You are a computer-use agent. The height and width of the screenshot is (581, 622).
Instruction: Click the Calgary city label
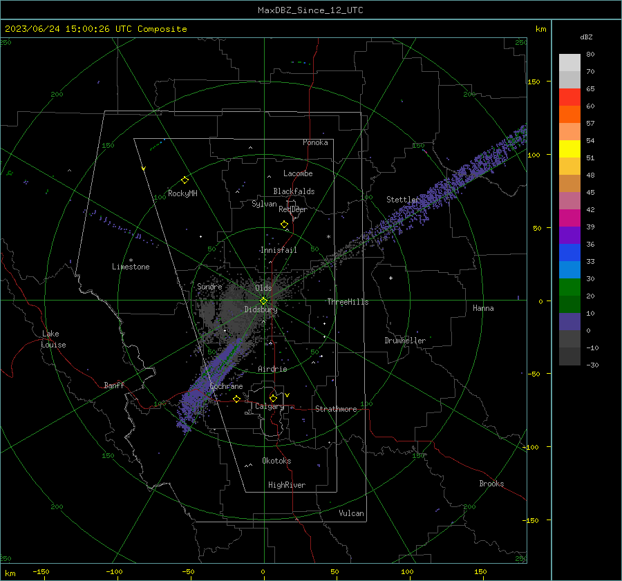point(270,406)
